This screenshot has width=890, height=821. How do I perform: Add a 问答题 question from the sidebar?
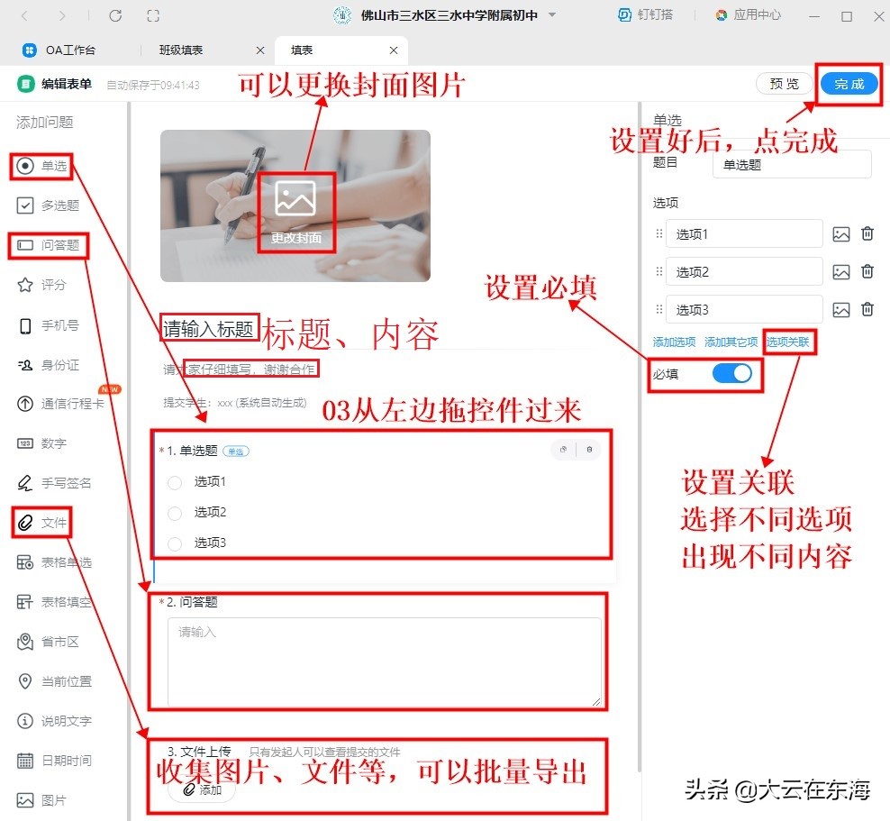pos(43,244)
